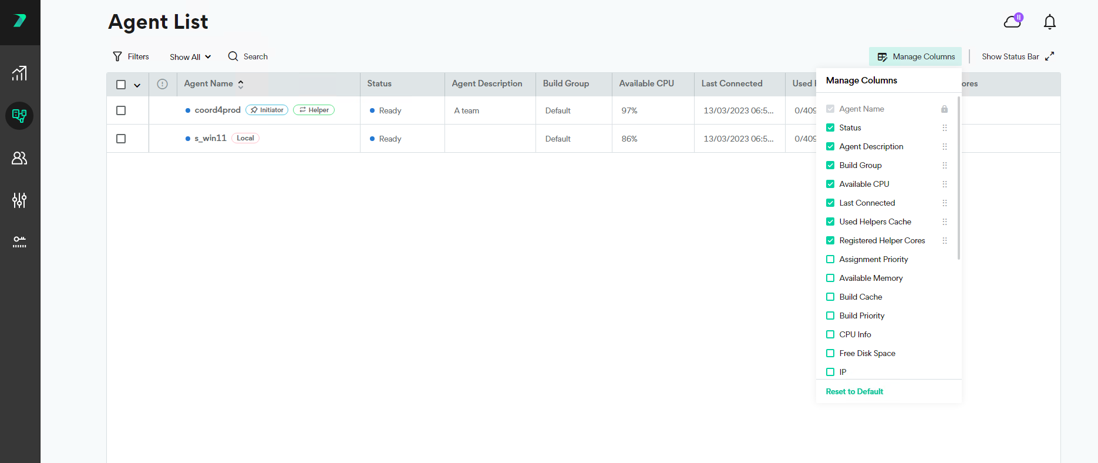Click Reset to Default link
This screenshot has height=463, width=1098.
point(854,391)
